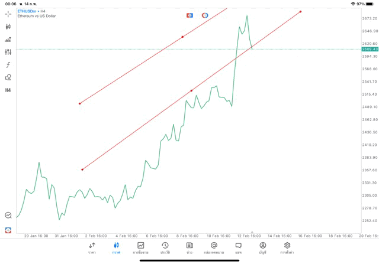
Task: Toggle the one-click trading icon at bottom left
Action: point(8,230)
